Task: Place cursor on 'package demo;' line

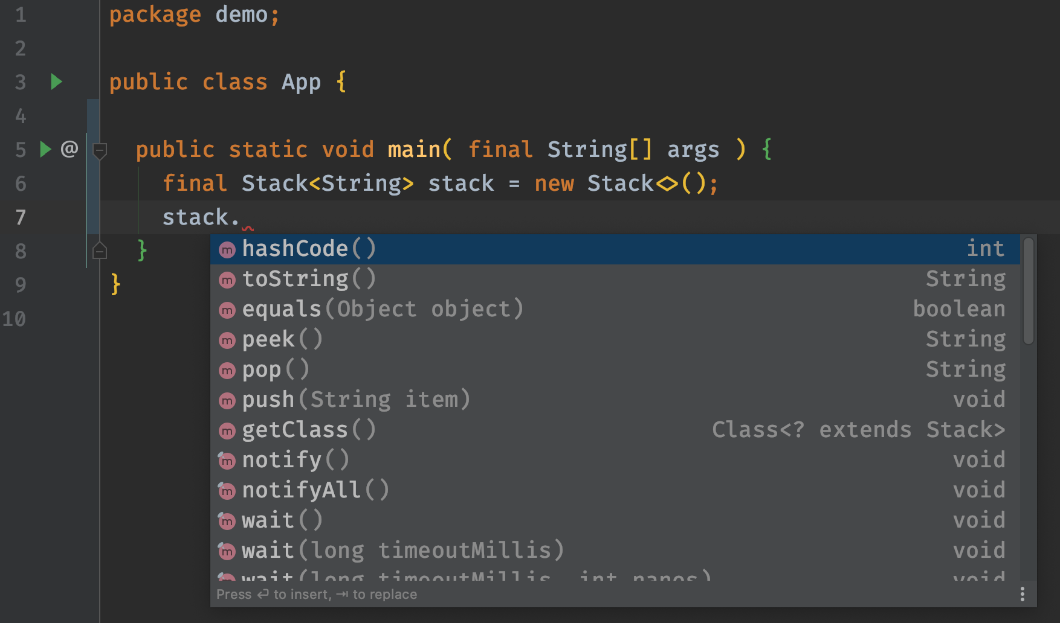Action: pyautogui.click(x=195, y=14)
